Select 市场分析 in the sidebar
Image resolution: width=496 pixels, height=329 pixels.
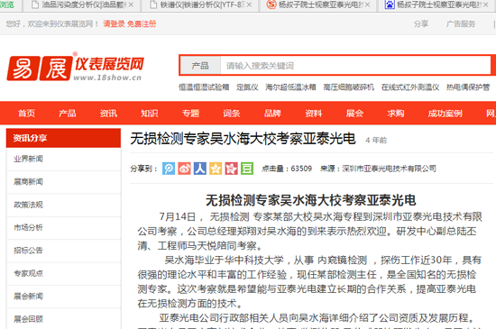[64, 227]
